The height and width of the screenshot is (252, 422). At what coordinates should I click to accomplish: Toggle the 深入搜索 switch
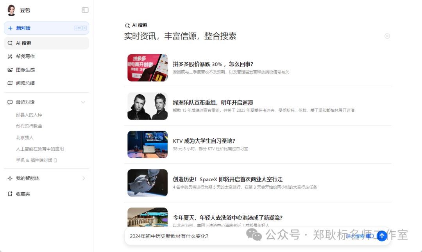point(370,236)
